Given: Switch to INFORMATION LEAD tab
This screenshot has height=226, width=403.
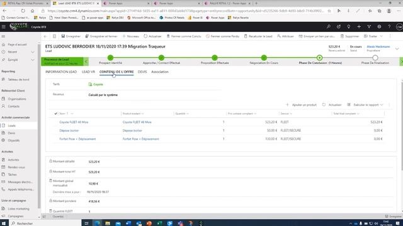Looking at the screenshot, I should 61,72.
